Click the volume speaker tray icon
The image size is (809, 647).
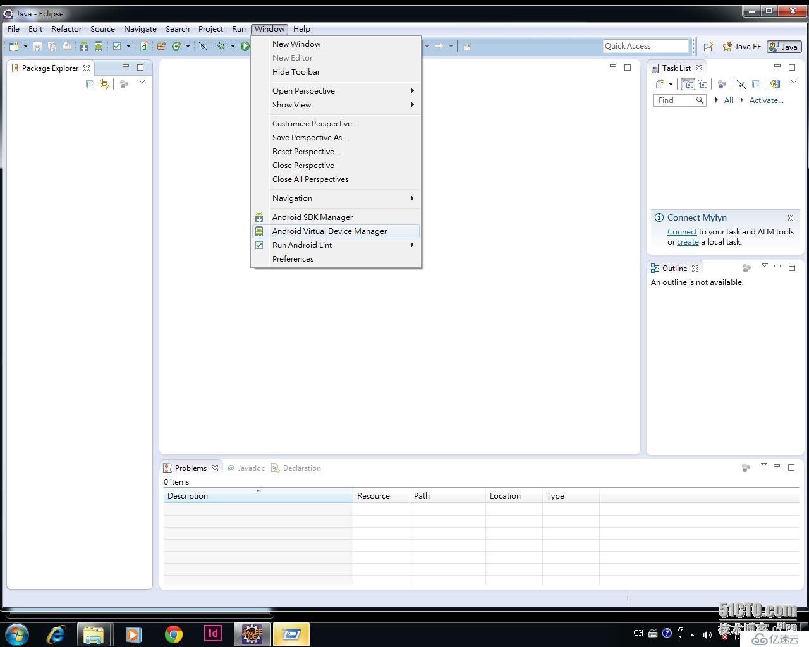click(707, 634)
